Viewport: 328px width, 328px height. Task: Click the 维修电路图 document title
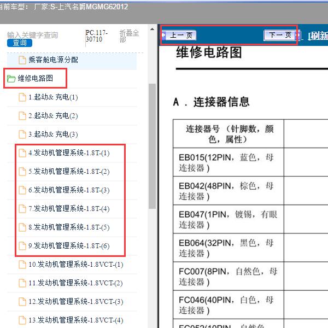tap(209, 52)
